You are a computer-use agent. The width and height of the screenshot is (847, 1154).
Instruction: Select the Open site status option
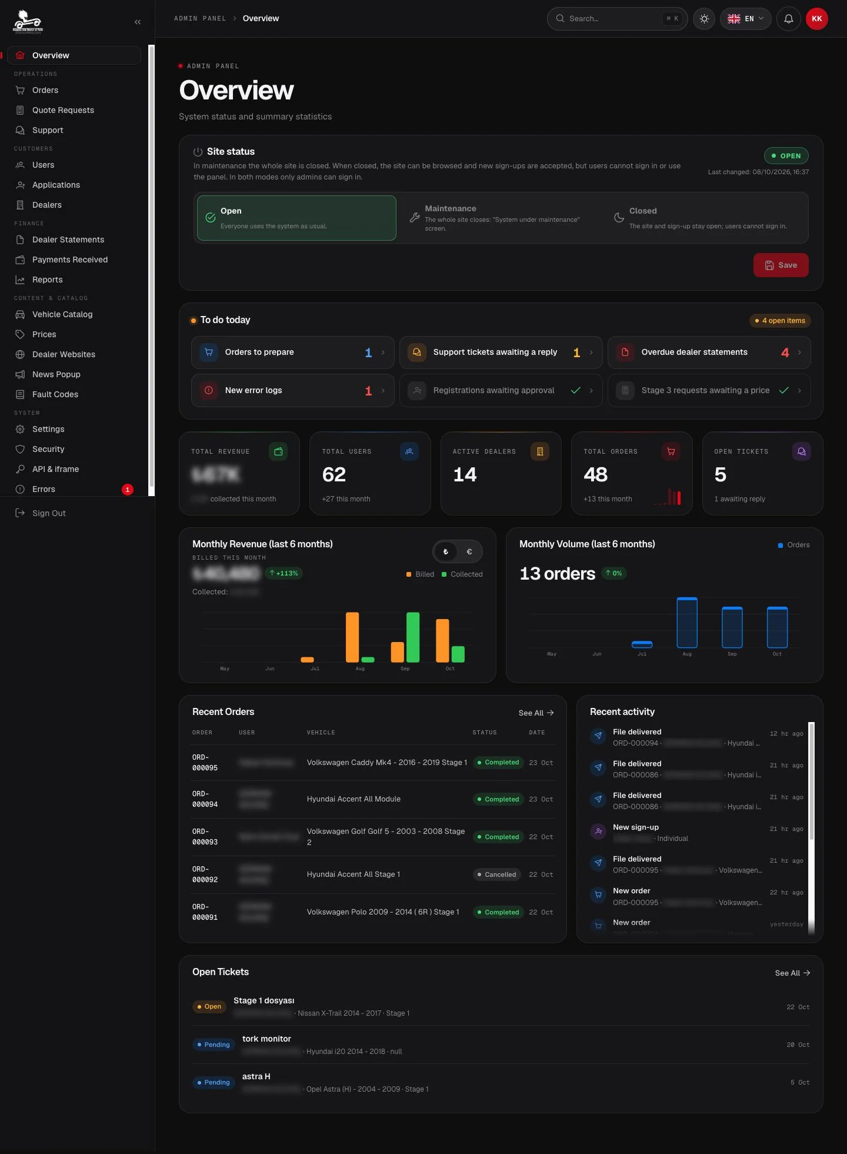pos(296,218)
